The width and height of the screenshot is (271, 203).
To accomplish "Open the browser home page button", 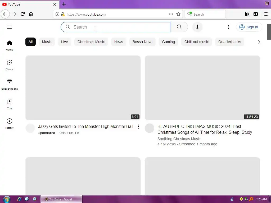I will point(31,14).
